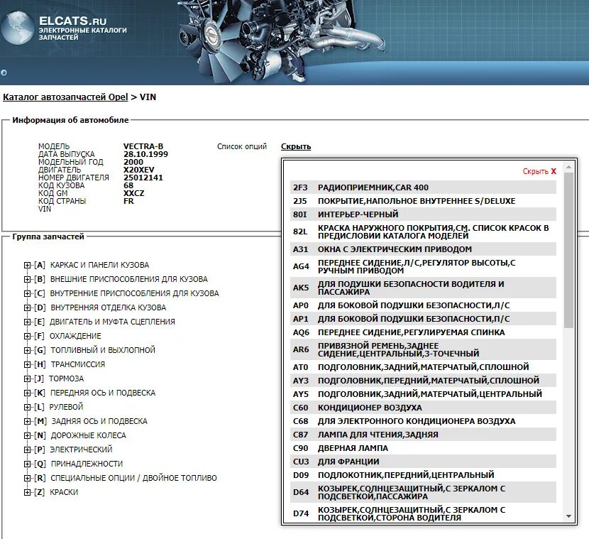The width and height of the screenshot is (589, 539).
Task: Select option row 80I ИНТЕРЬЕР-ЧЕРНЫЙ
Action: [x=424, y=214]
